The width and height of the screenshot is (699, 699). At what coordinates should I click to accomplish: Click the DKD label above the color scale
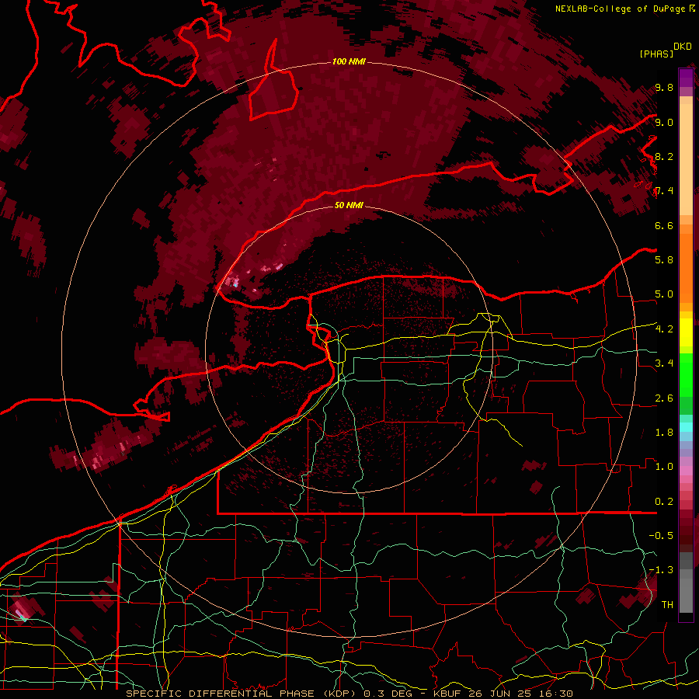(683, 47)
